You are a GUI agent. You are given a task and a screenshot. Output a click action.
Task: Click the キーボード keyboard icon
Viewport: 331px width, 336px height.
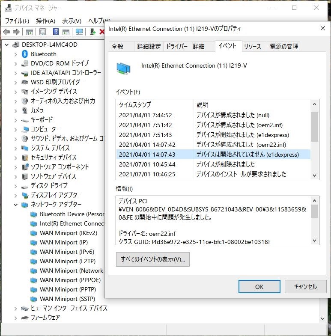tap(25, 120)
